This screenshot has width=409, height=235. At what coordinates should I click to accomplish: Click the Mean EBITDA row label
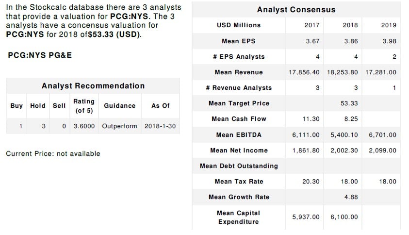coord(238,134)
